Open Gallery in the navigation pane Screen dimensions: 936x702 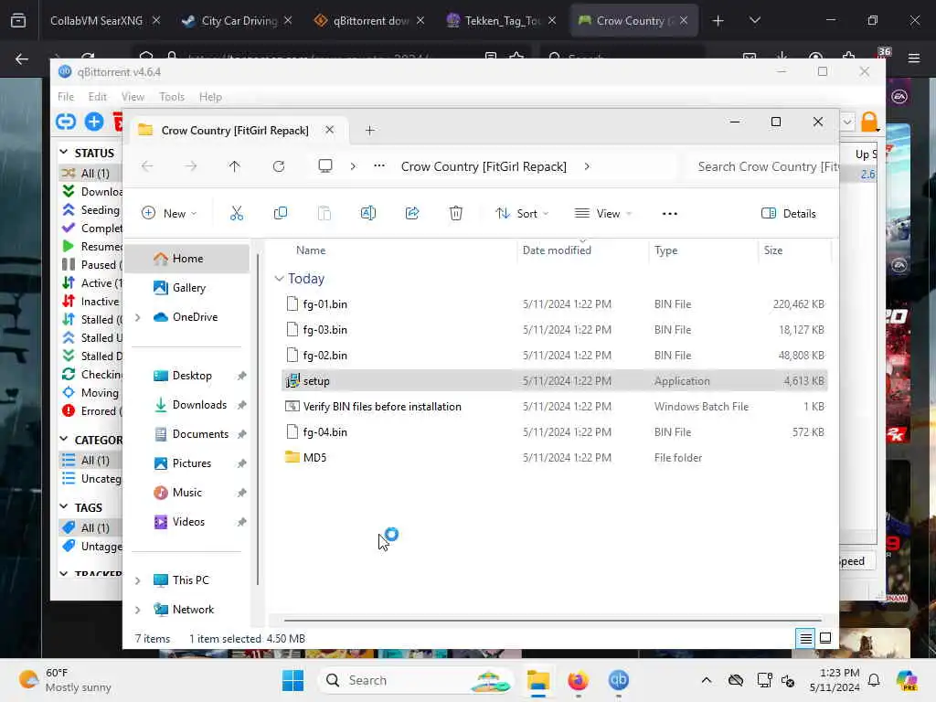(x=189, y=288)
